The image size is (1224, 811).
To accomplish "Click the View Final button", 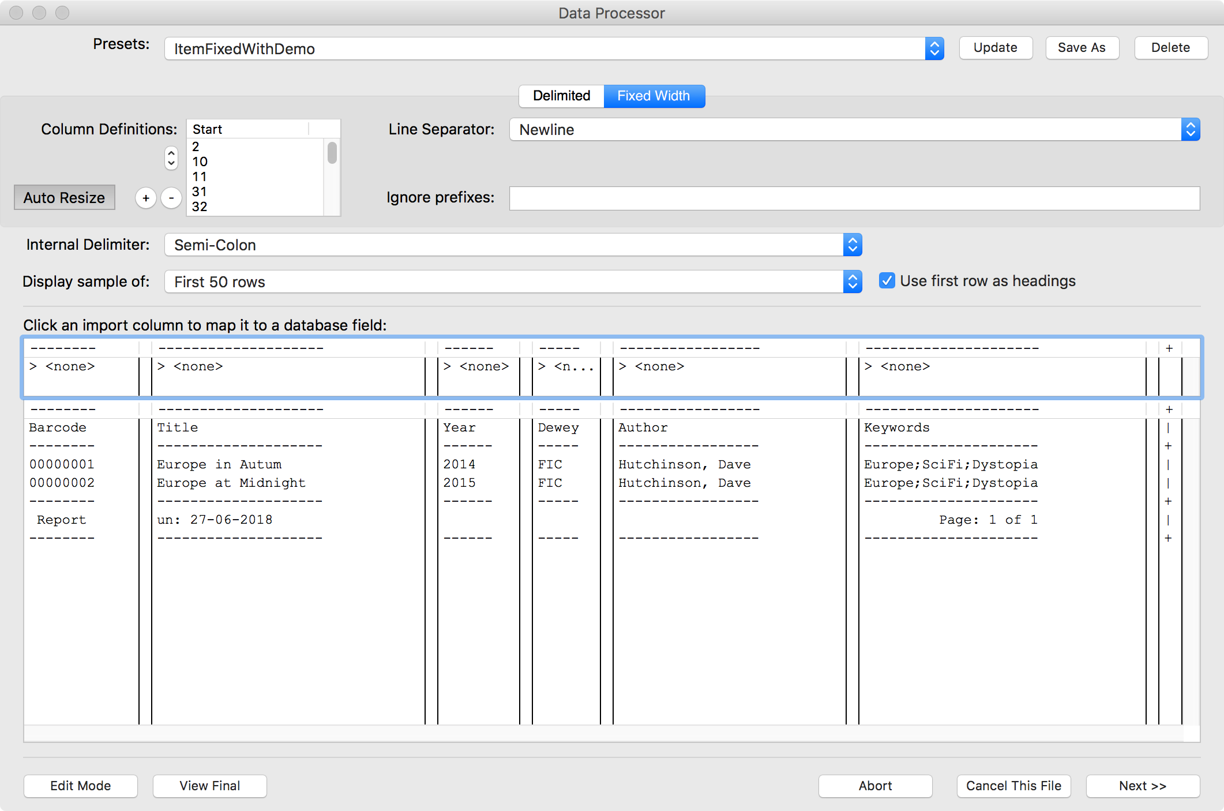I will coord(210,786).
